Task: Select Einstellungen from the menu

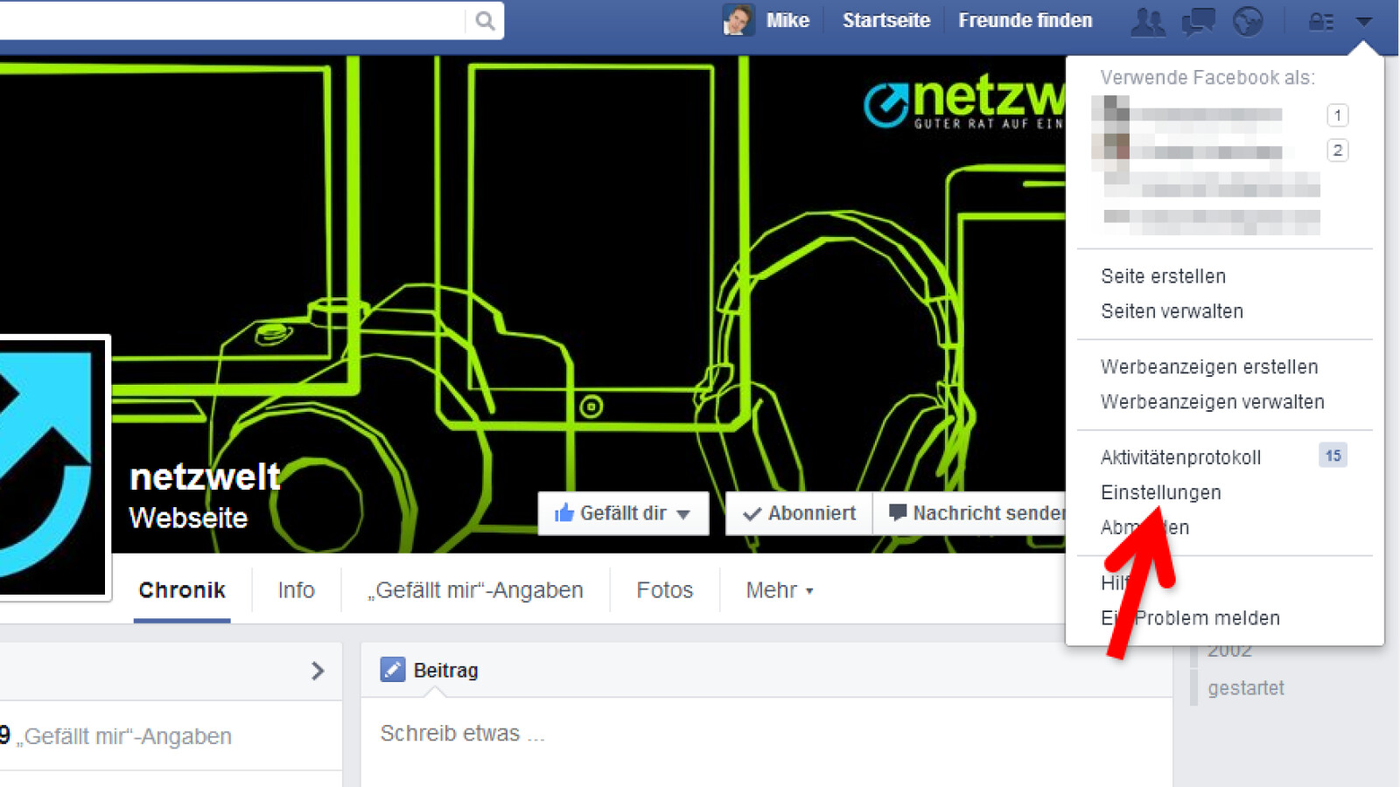Action: (1160, 492)
